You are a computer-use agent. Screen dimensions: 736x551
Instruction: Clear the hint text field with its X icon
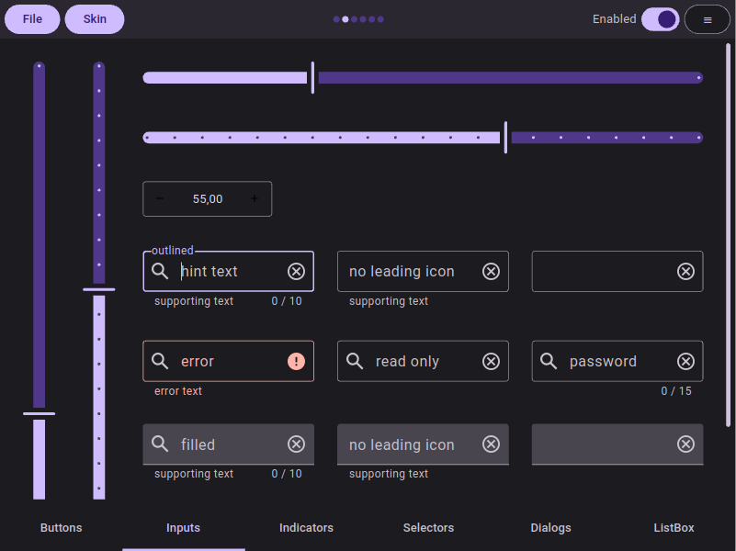point(296,271)
